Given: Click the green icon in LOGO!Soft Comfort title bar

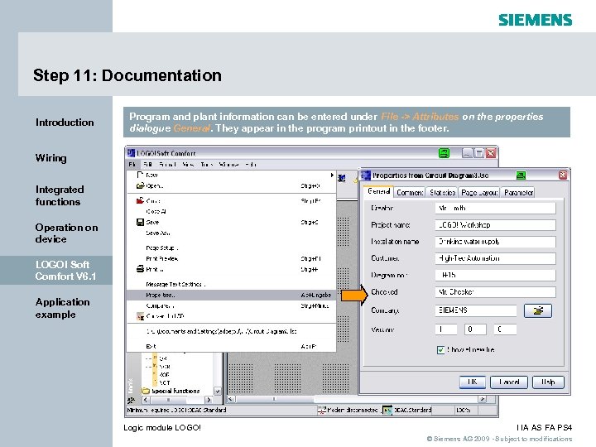Looking at the screenshot, I should click(x=444, y=153).
